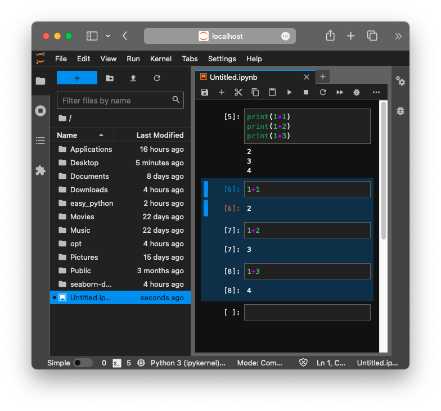Click the notebook trust shield icon

point(303,363)
